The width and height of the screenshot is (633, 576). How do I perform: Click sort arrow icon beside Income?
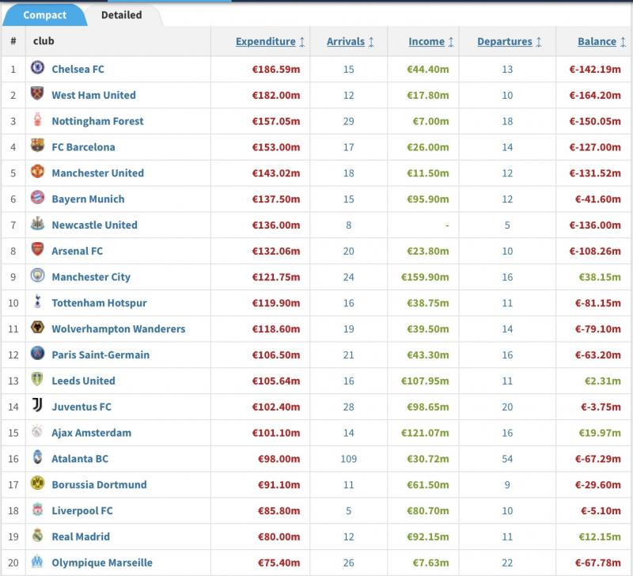tap(451, 42)
